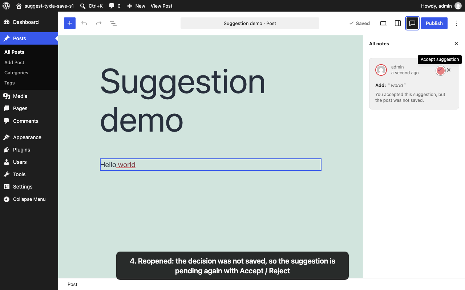
Task: Toggle the Settings sidebar panel
Action: (x=398, y=23)
